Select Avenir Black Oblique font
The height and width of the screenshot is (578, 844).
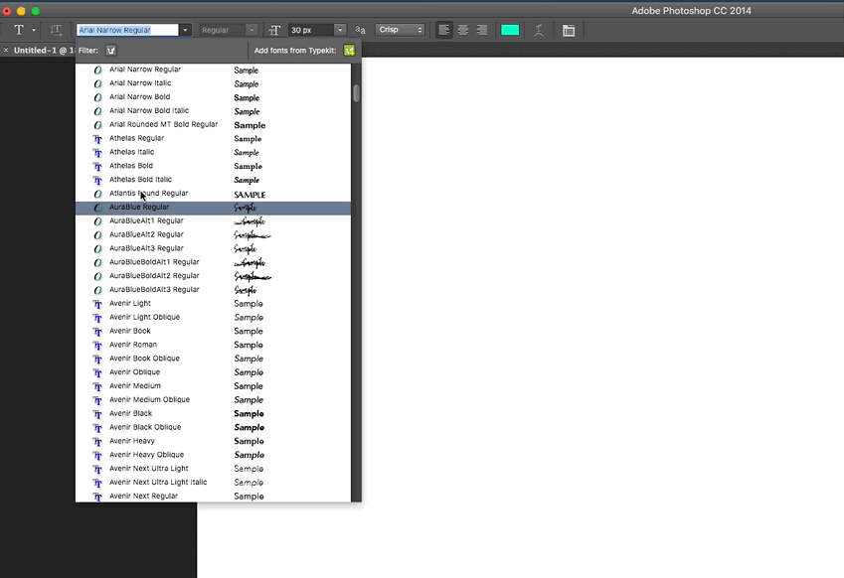[x=213, y=427]
